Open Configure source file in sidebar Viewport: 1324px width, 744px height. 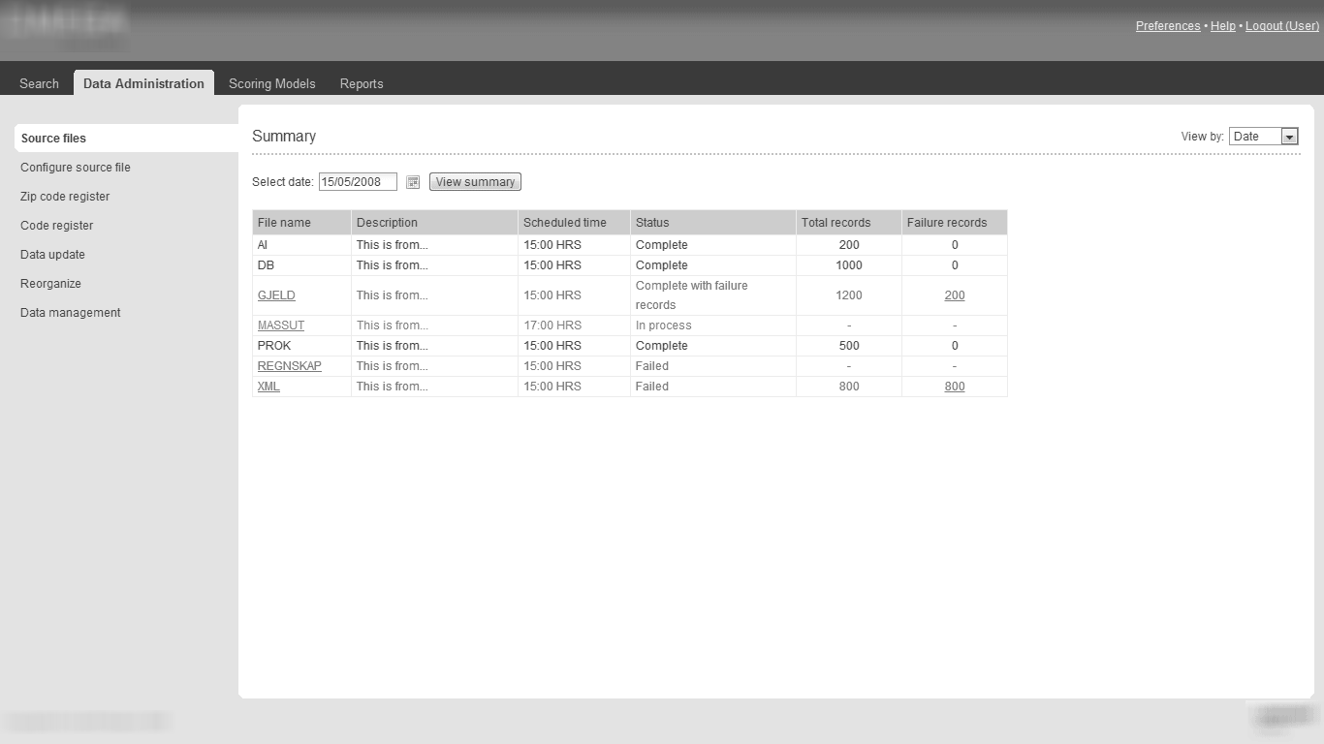76,168
